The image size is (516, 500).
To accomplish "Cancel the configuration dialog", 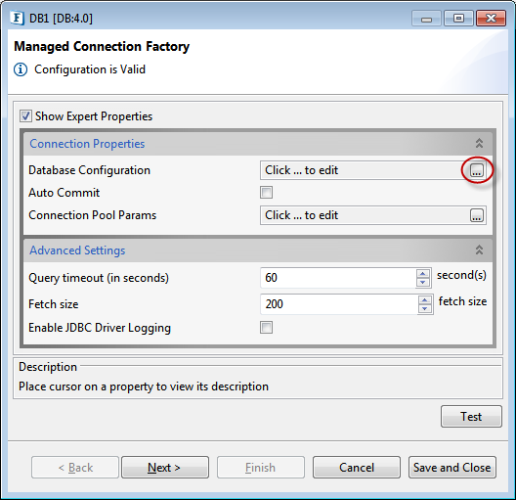I will (357, 467).
